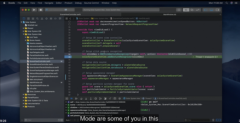Open the Debug View Hierarchy button

point(96,98)
